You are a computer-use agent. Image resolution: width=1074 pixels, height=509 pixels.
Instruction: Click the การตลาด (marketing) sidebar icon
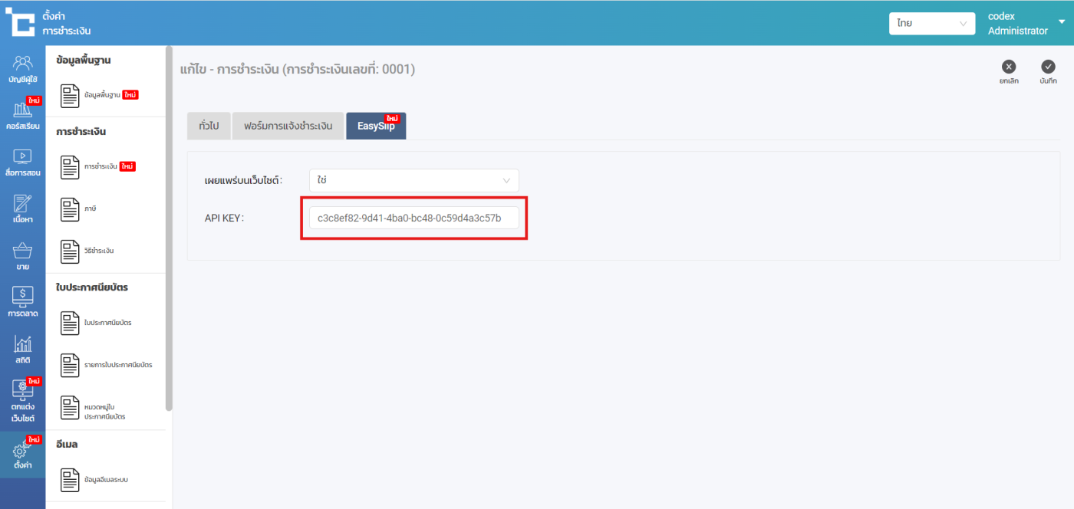tap(23, 303)
